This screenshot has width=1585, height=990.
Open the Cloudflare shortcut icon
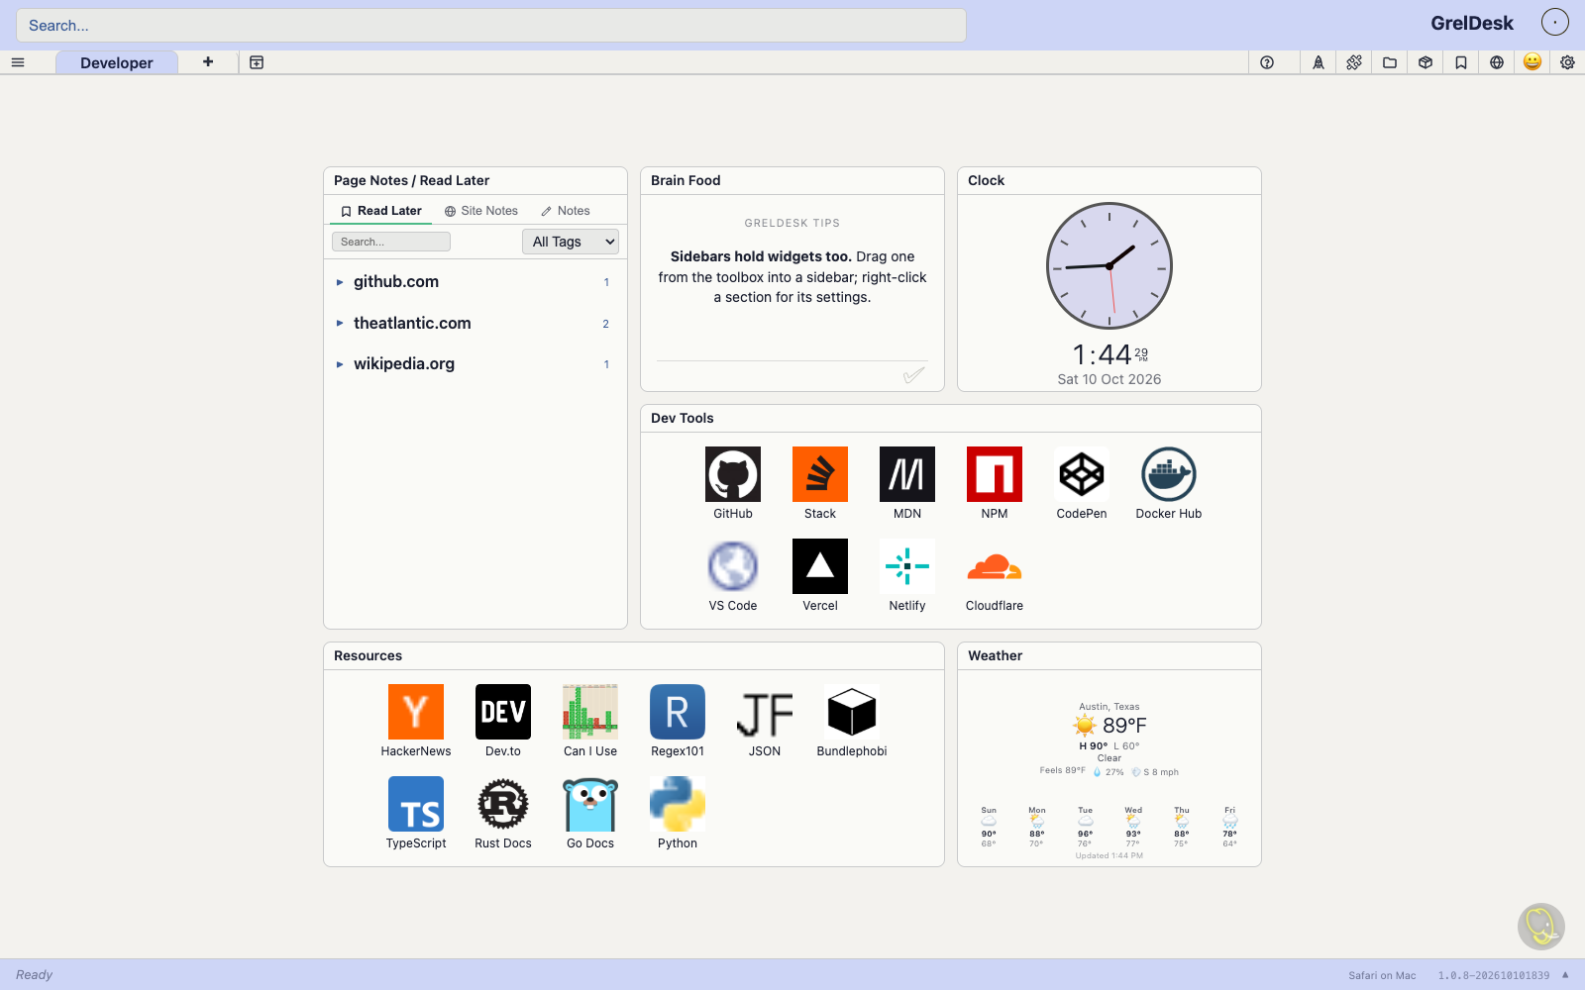995,566
